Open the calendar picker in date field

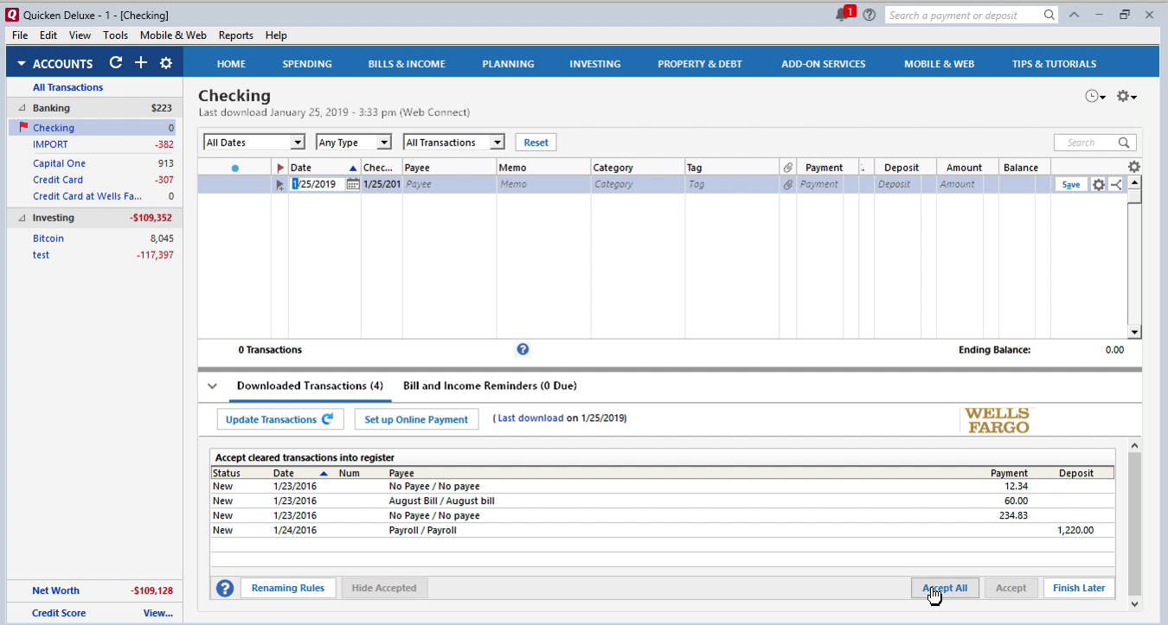pos(353,184)
